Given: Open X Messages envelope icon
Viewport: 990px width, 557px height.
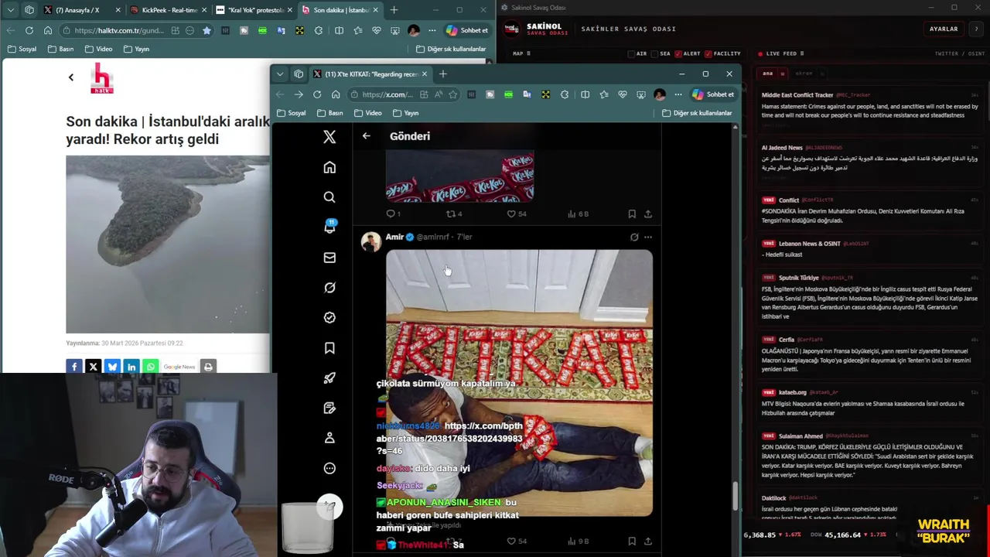Looking at the screenshot, I should click(x=329, y=258).
